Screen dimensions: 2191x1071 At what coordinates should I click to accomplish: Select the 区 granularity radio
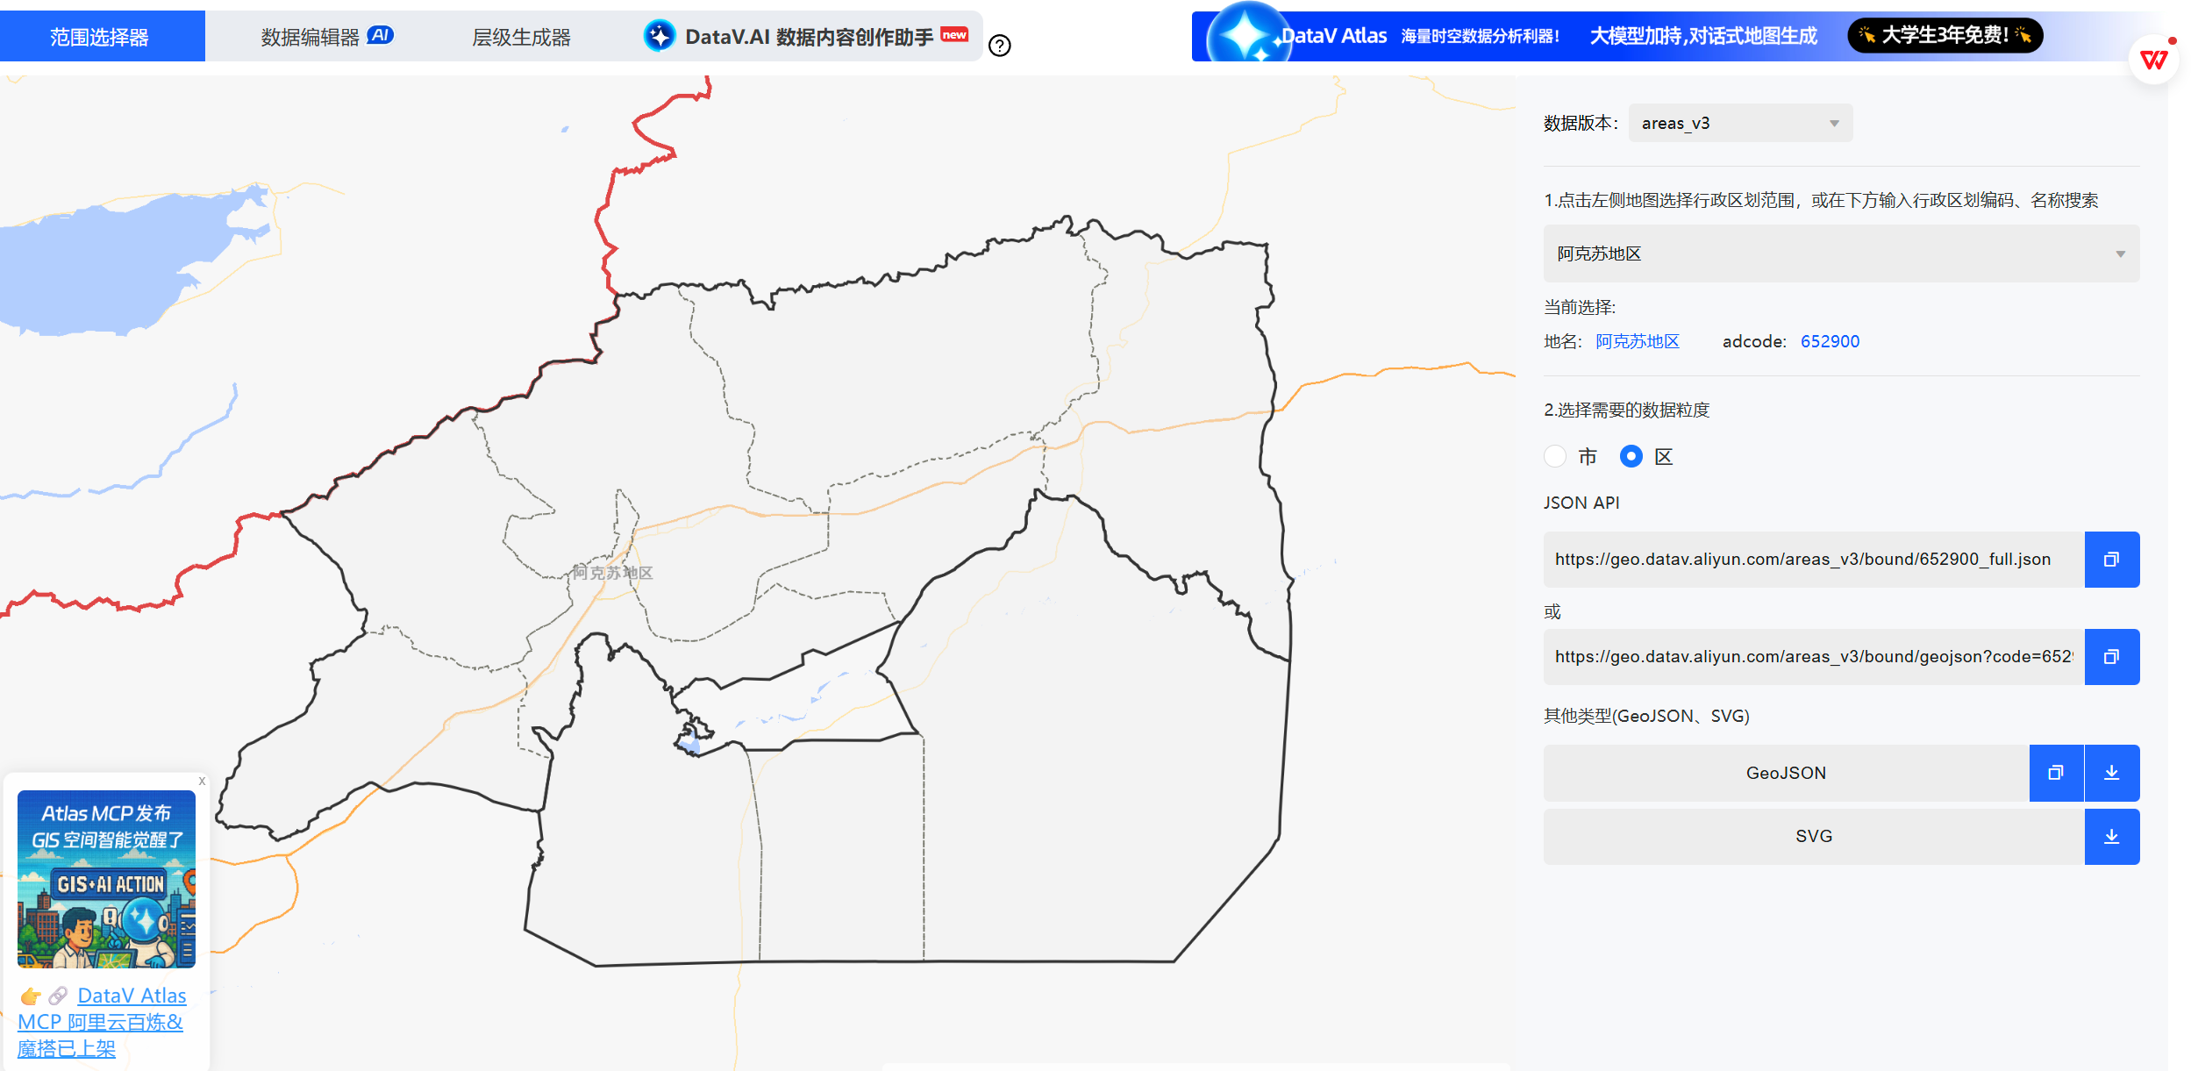click(x=1631, y=456)
